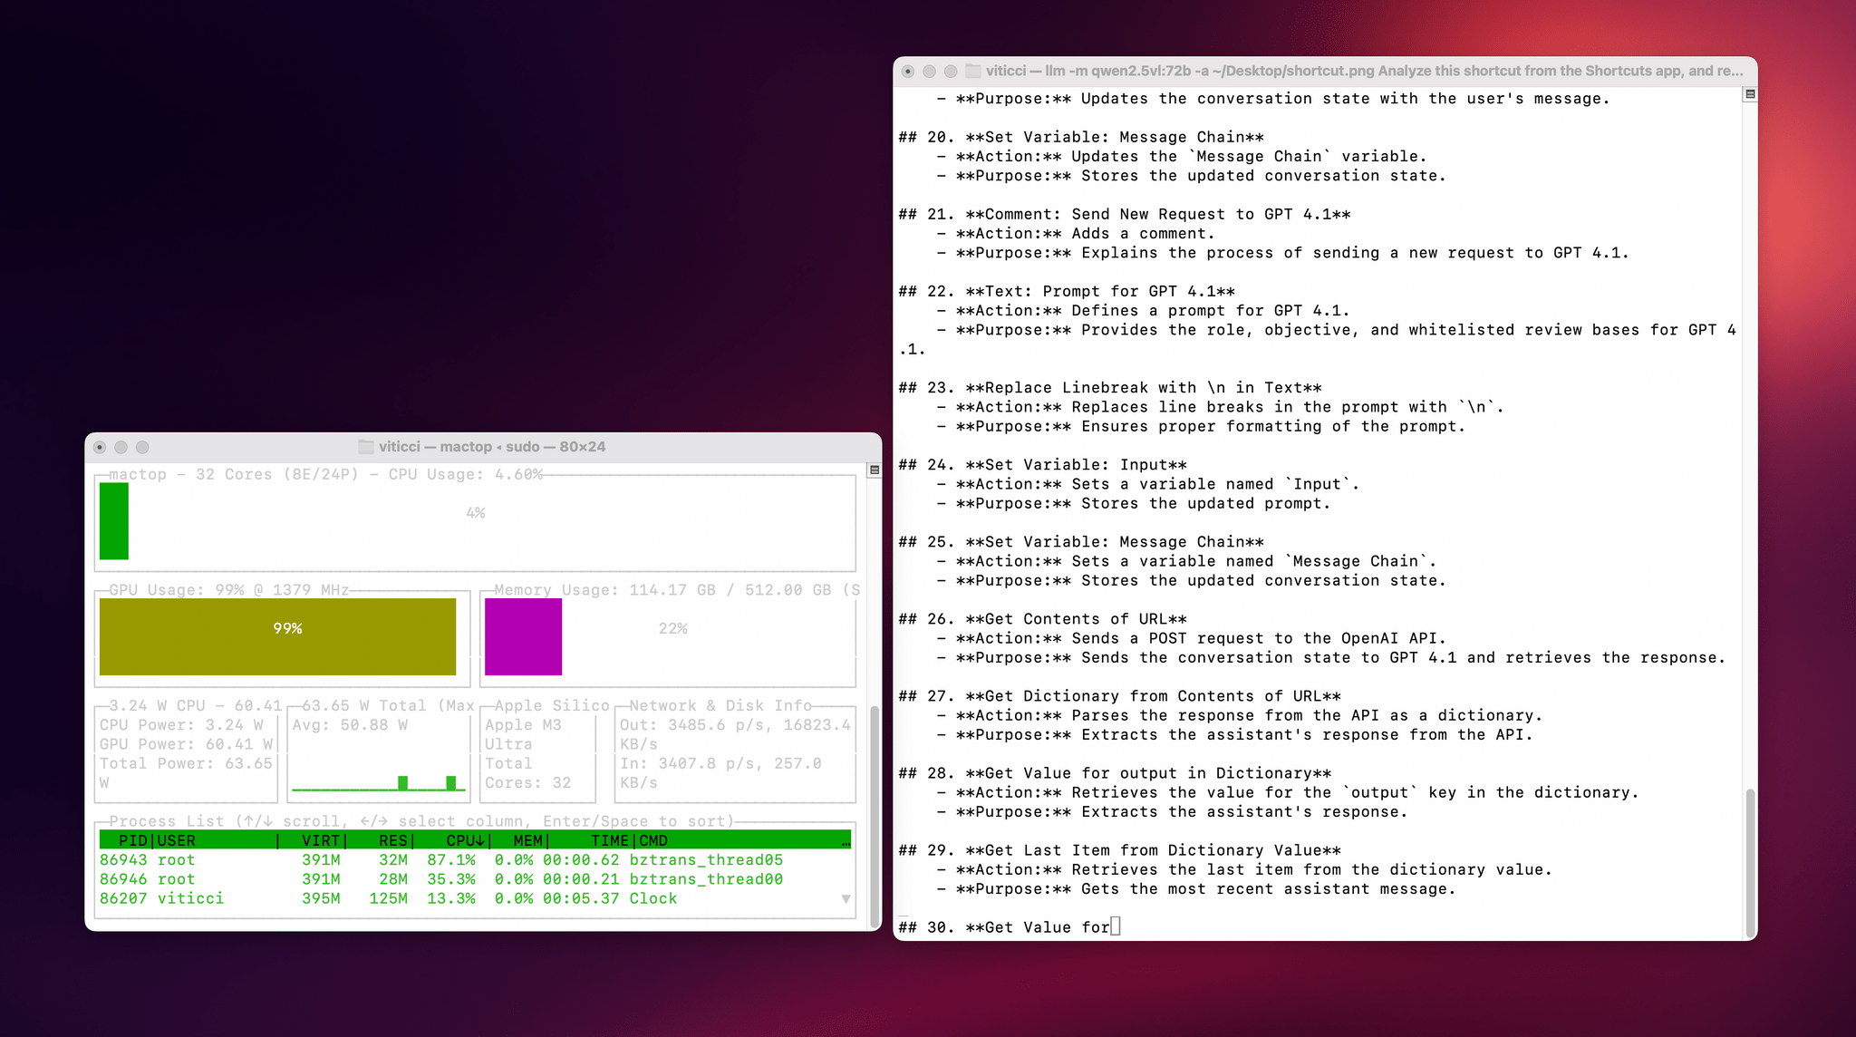Close the llm qwen2.5vl terminal window

point(908,71)
